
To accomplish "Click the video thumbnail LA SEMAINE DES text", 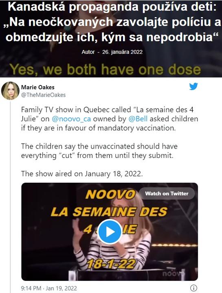I will pyautogui.click(x=109, y=212).
